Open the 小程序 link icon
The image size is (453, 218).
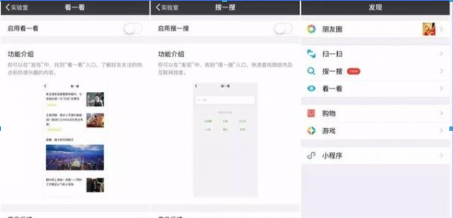coord(311,156)
